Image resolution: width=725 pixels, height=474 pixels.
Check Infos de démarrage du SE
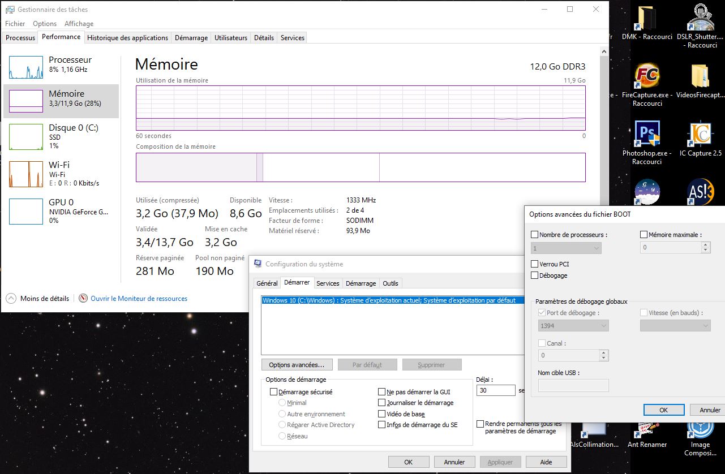pyautogui.click(x=382, y=425)
